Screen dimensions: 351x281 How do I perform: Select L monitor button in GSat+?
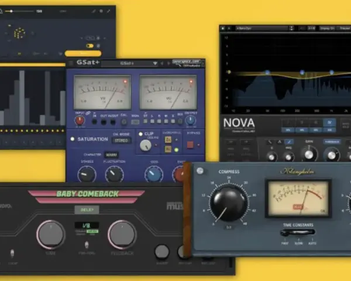click(x=153, y=121)
